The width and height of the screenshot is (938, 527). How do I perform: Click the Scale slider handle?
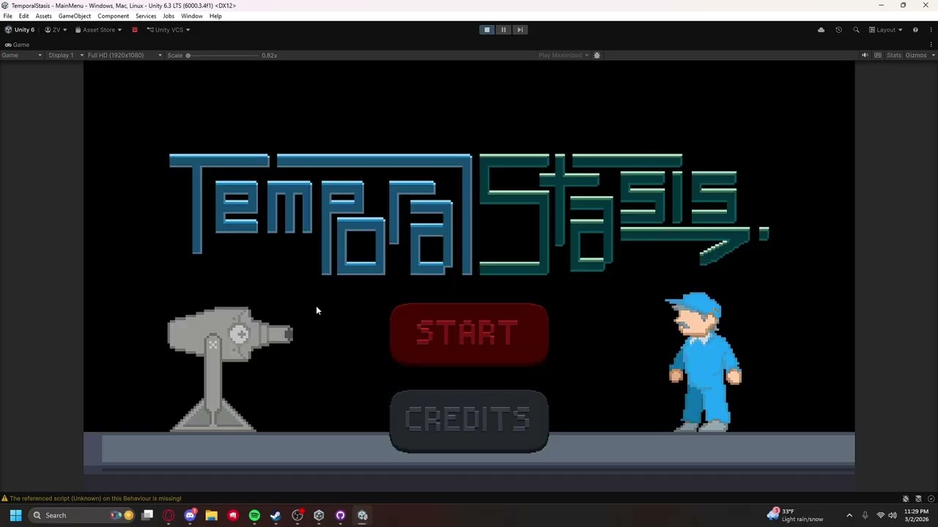(x=188, y=56)
